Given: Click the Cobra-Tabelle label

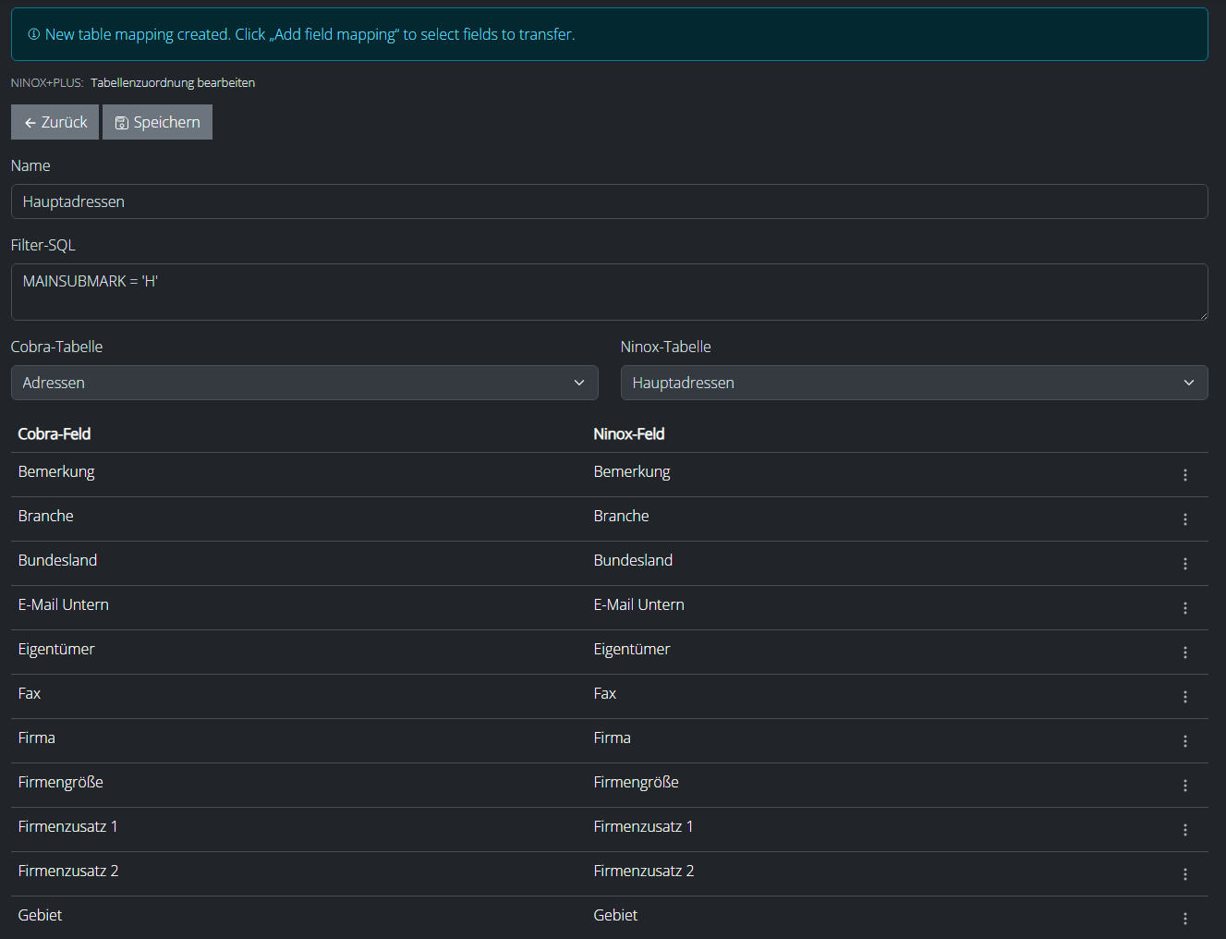Looking at the screenshot, I should (57, 347).
